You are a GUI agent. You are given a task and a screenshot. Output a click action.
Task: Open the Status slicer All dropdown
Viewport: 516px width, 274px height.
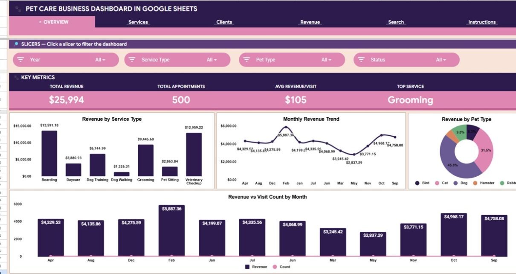click(x=441, y=60)
